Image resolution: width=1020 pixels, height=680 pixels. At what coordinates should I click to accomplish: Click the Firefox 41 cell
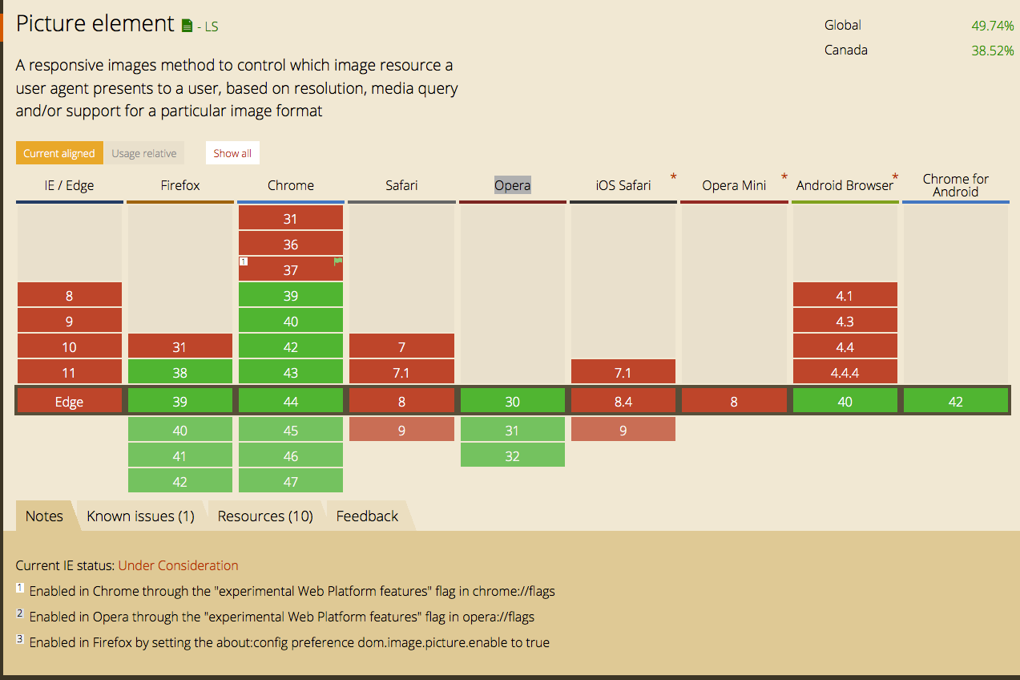tap(180, 455)
